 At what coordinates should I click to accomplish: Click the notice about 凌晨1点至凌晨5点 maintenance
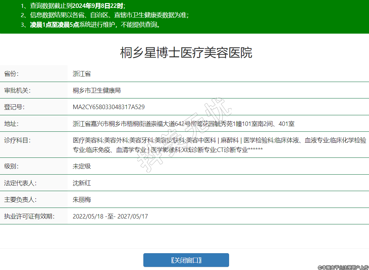(95, 25)
